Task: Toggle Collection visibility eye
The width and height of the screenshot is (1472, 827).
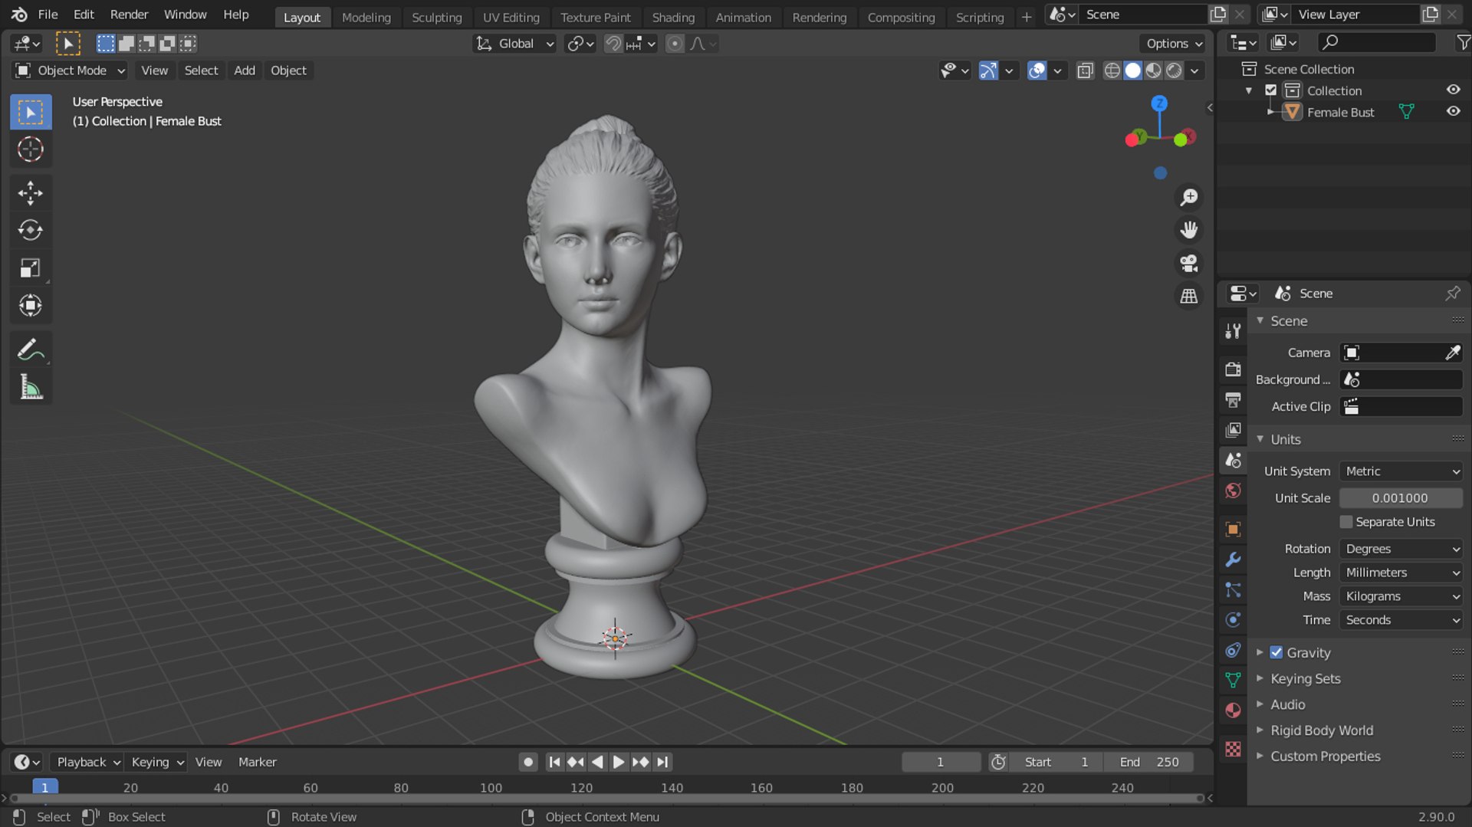Action: (1453, 90)
